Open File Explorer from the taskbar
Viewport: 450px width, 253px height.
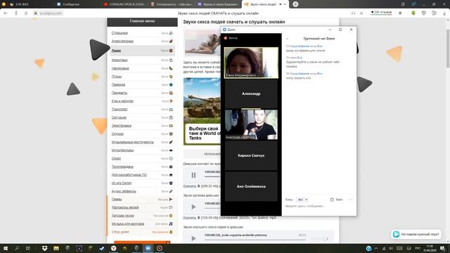click(x=56, y=248)
